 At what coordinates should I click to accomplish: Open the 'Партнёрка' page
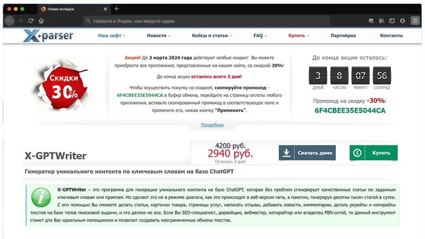click(x=343, y=36)
